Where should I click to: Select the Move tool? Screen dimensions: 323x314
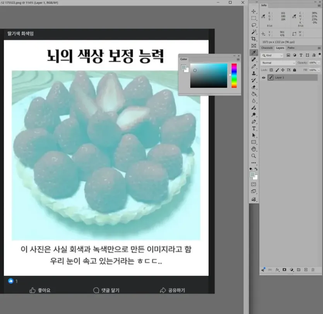(254, 11)
